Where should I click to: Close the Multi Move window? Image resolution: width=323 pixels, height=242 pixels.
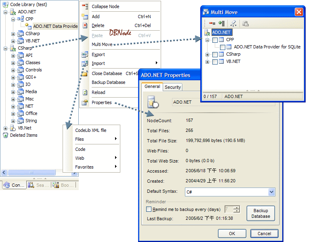[x=299, y=12]
